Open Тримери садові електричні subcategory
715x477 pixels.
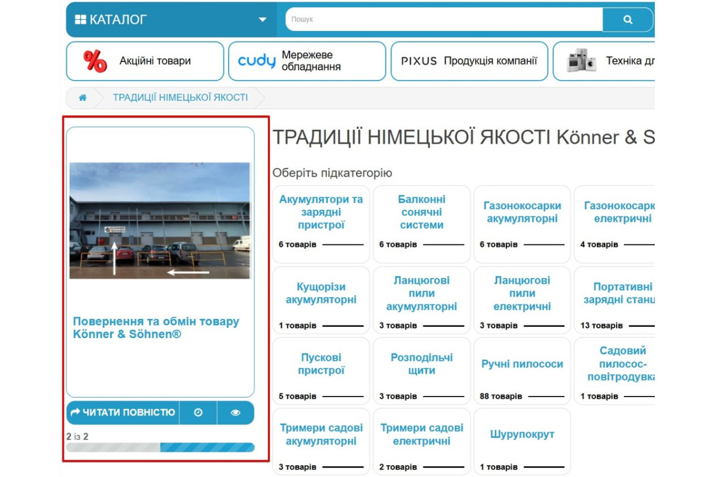[x=422, y=435]
